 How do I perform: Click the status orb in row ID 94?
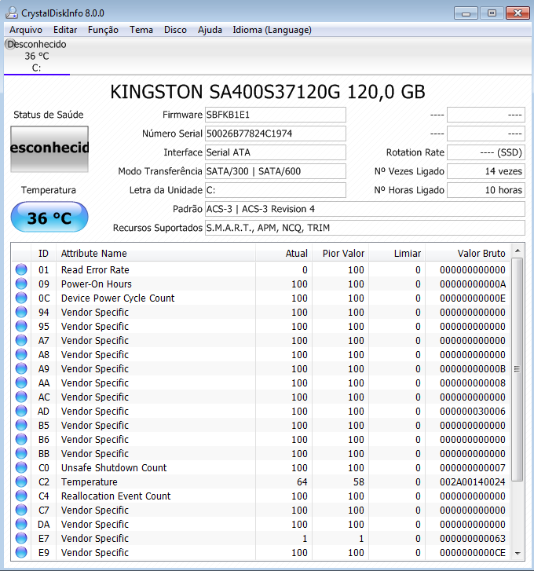21,312
